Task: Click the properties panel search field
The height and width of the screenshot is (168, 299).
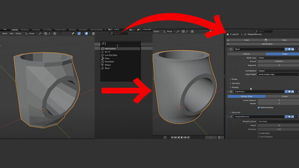Action: click(x=263, y=31)
